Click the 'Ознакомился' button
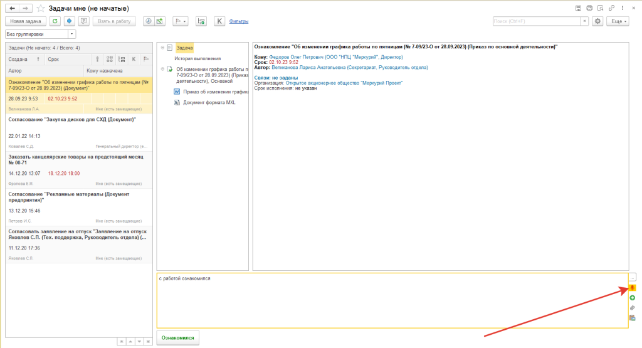Viewport: 642px width, 348px height. pyautogui.click(x=177, y=338)
